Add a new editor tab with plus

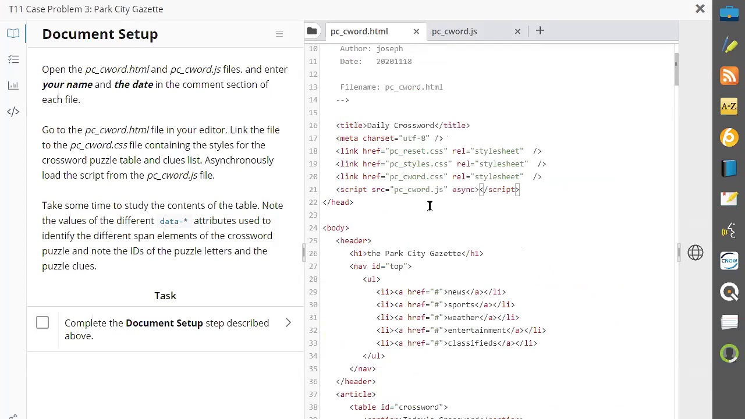click(540, 31)
